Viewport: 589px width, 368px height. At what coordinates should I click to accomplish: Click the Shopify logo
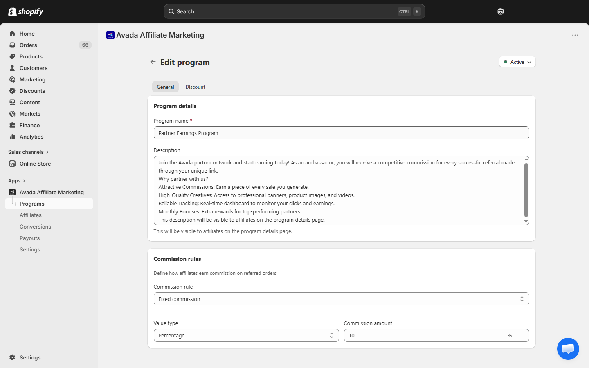(25, 11)
